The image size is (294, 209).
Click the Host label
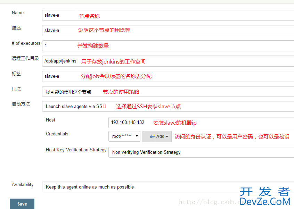pyautogui.click(x=50, y=120)
